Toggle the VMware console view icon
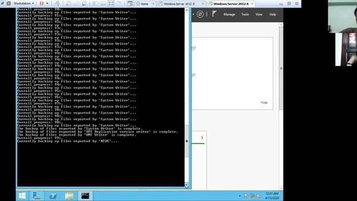357x201 pixels. 130,3
